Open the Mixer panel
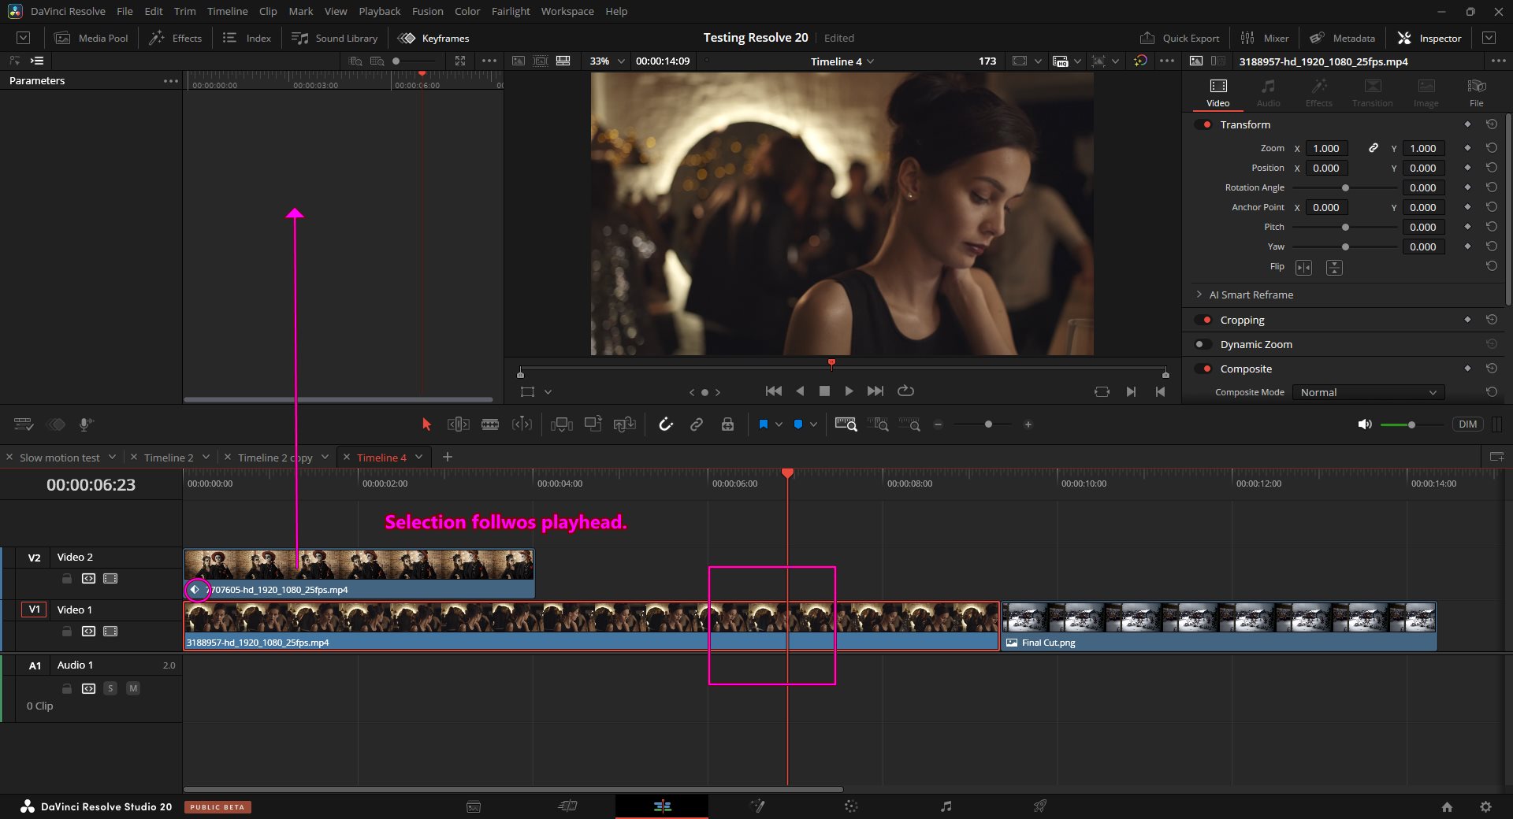The image size is (1513, 819). point(1264,38)
